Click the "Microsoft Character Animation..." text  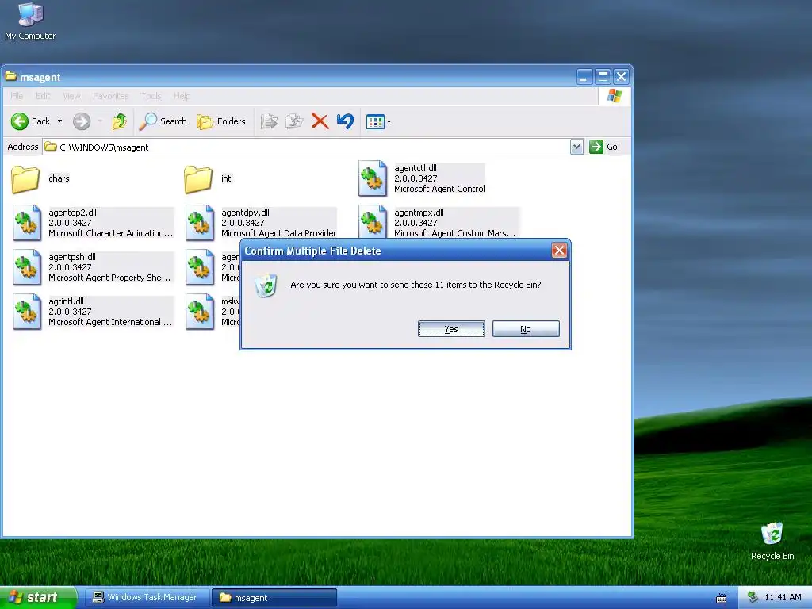[111, 234]
